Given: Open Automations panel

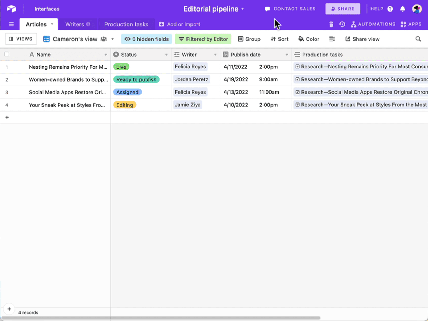Looking at the screenshot, I should [x=373, y=24].
